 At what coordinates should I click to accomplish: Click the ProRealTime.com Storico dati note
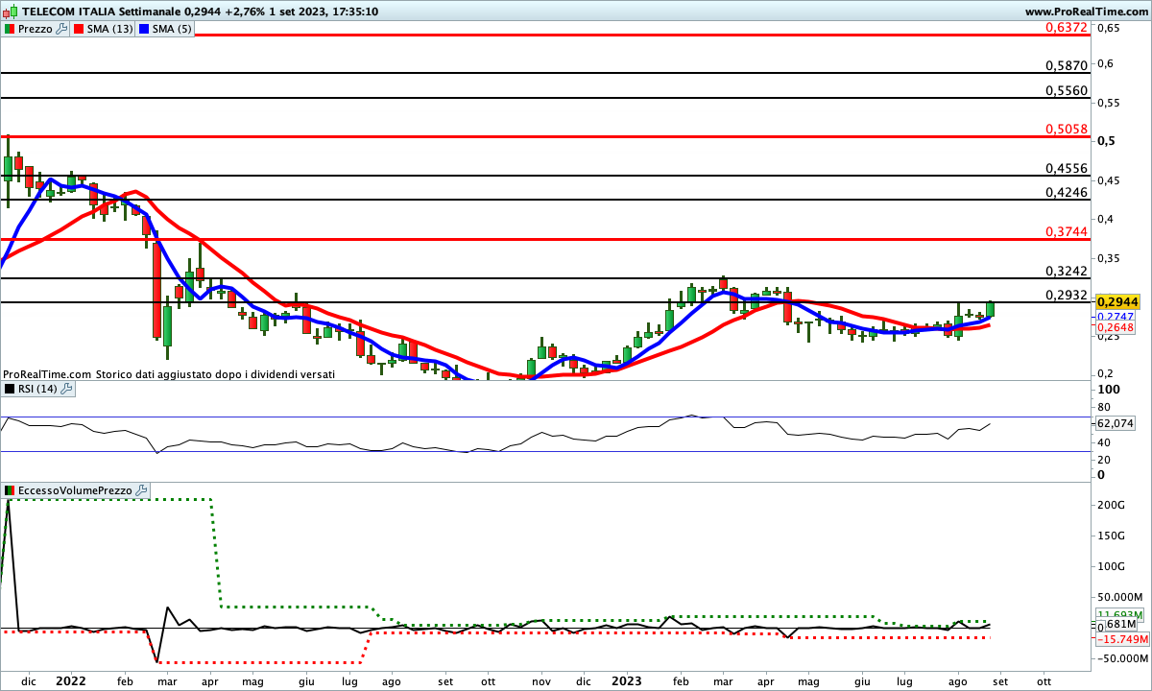169,374
